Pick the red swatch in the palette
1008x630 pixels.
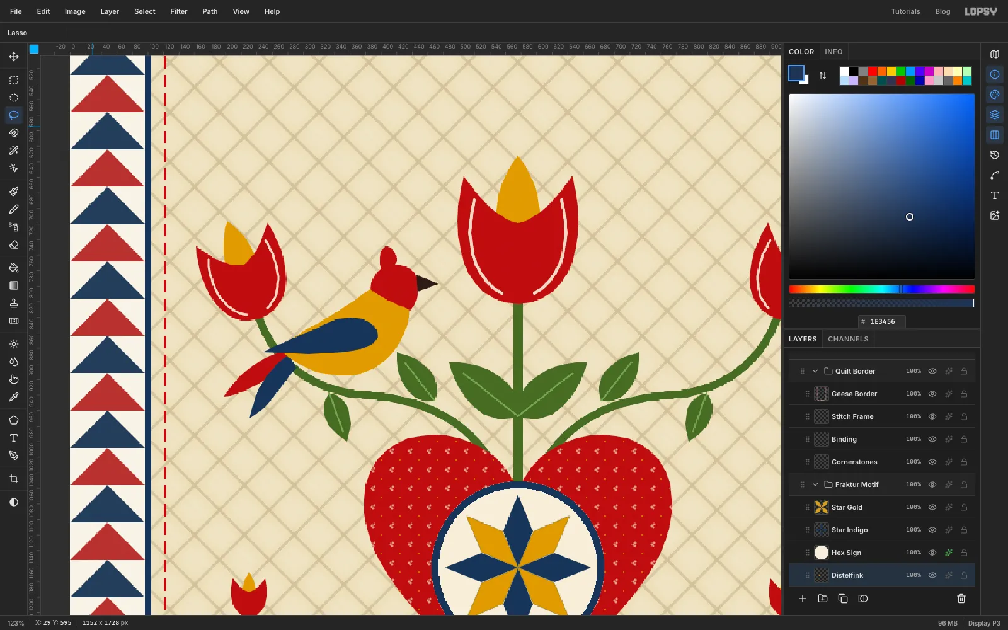pos(873,71)
